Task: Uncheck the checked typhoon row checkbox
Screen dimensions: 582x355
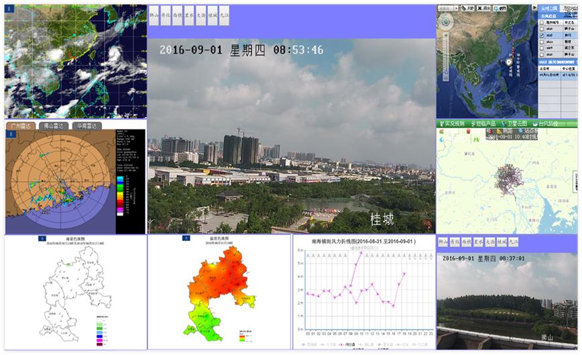Action: pyautogui.click(x=542, y=36)
